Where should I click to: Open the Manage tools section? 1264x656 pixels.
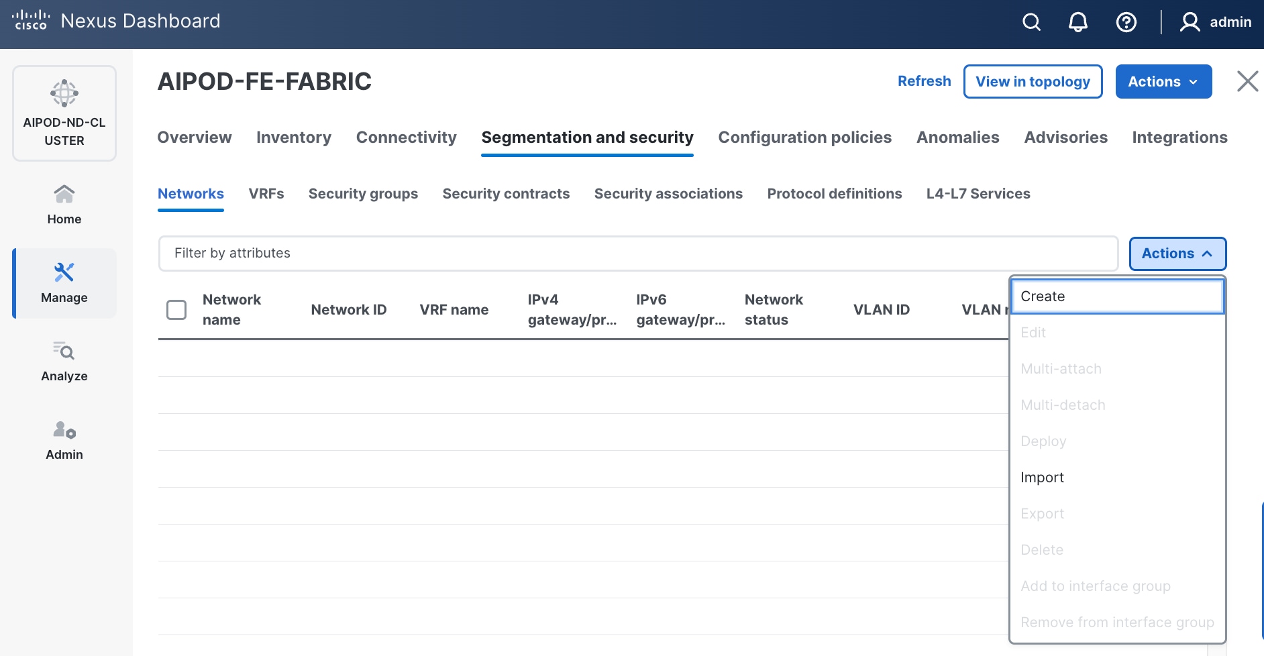tap(64, 283)
